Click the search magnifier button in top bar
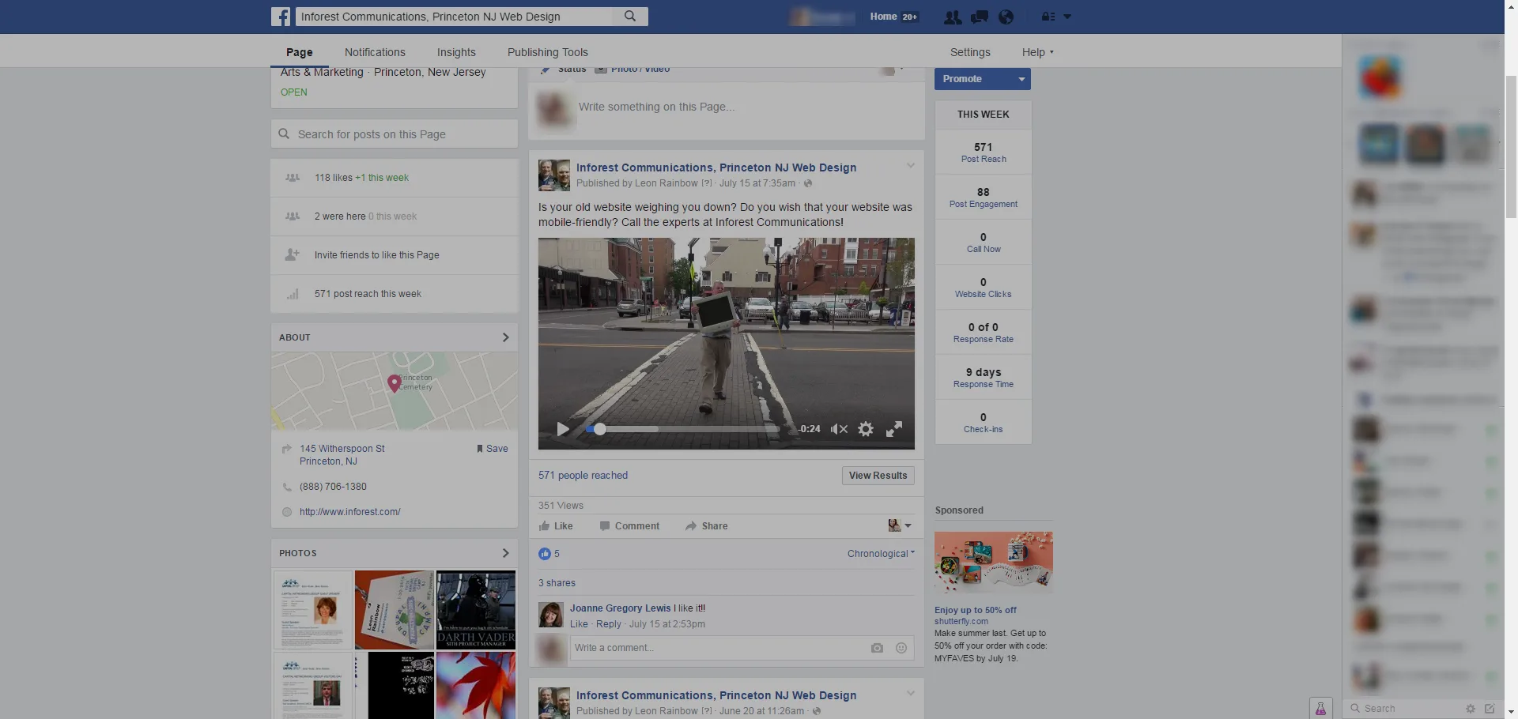This screenshot has width=1518, height=719. 630,17
